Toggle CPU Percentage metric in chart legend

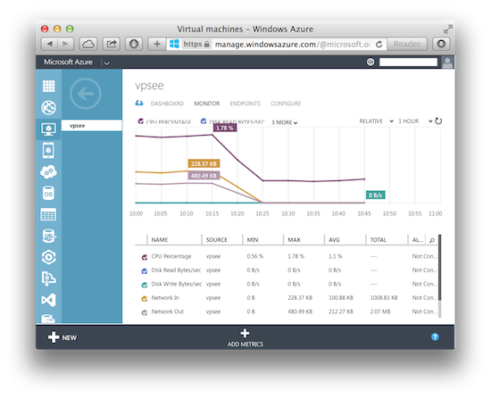point(141,121)
